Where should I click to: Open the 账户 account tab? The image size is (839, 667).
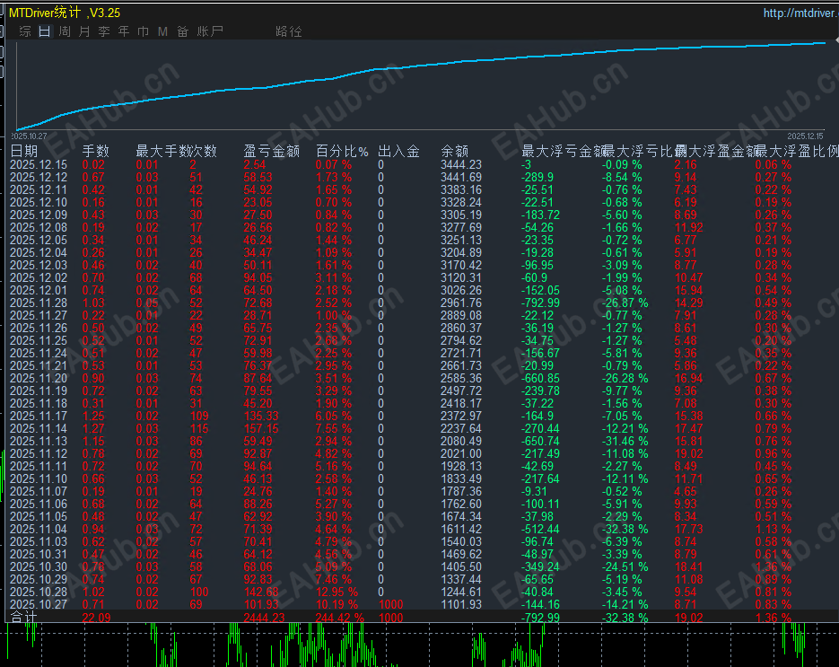[x=210, y=31]
